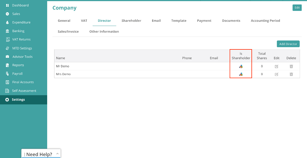Open Final Accounts menu item
The width and height of the screenshot is (307, 158).
click(23, 82)
